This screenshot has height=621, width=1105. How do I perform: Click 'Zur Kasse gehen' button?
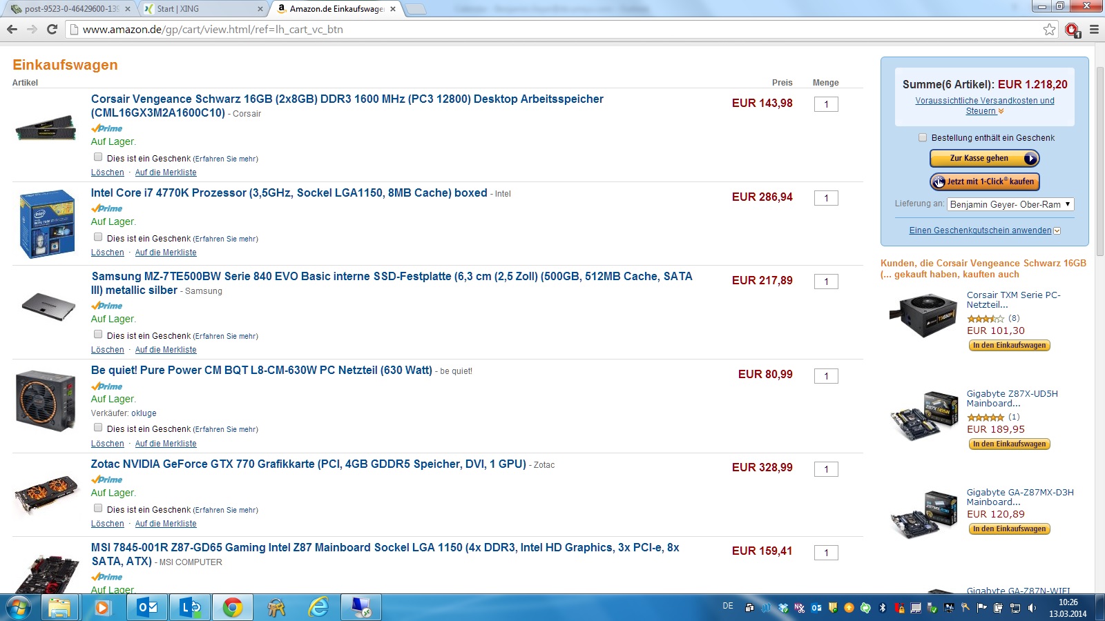(x=985, y=158)
